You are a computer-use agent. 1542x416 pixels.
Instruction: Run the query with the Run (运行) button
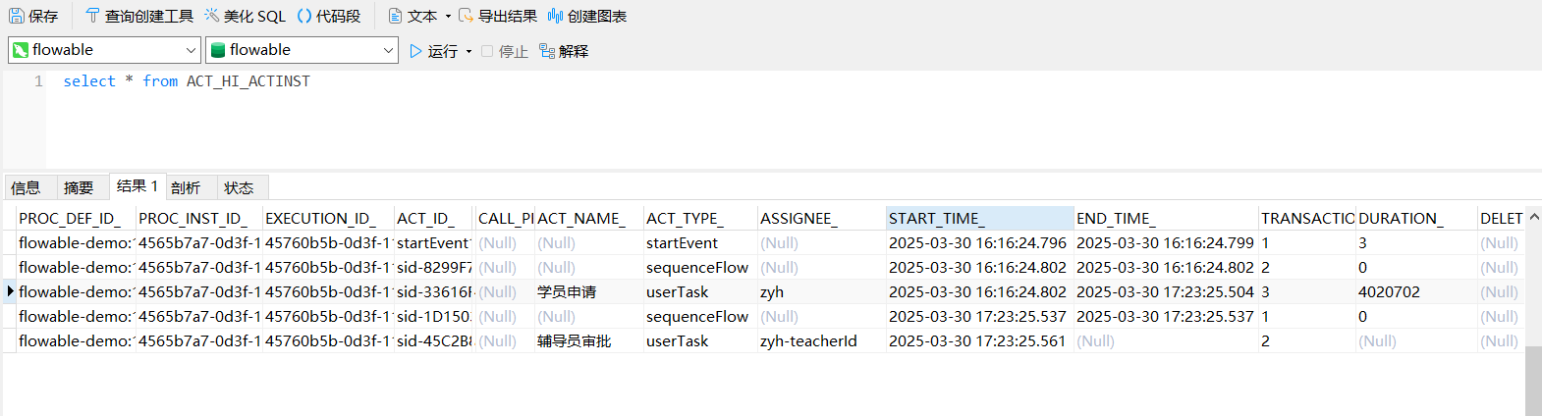point(433,51)
